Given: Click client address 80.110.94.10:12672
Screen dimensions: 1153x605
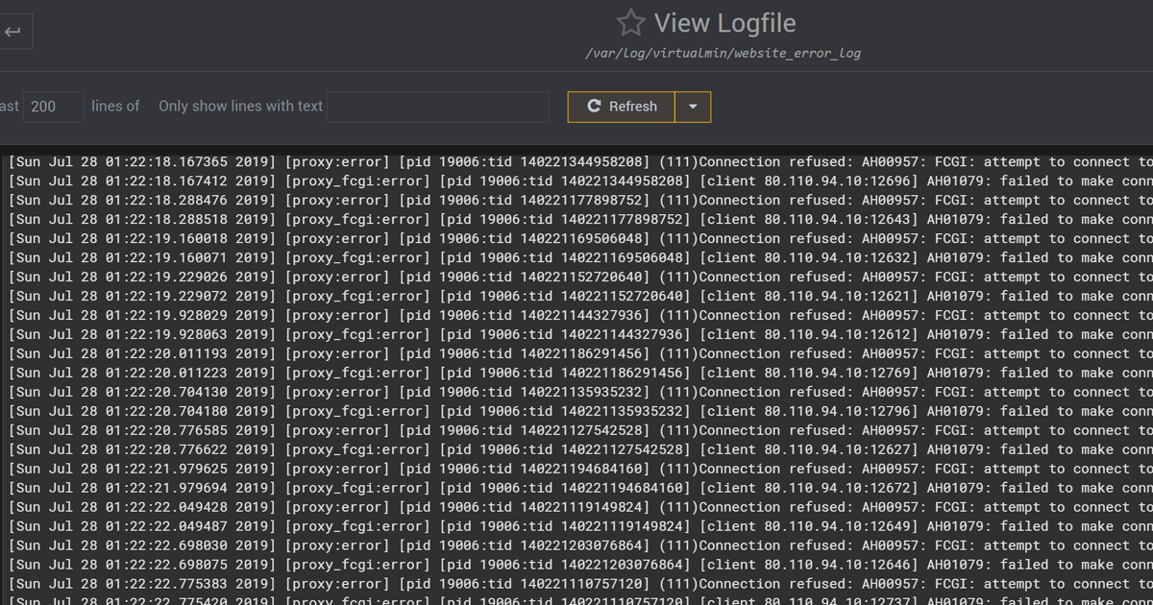Looking at the screenshot, I should click(x=838, y=488).
